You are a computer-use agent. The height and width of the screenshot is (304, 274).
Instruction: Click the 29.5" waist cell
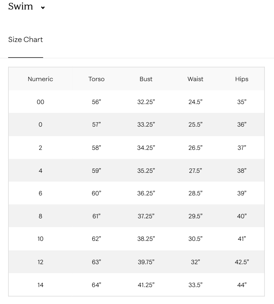196,216
